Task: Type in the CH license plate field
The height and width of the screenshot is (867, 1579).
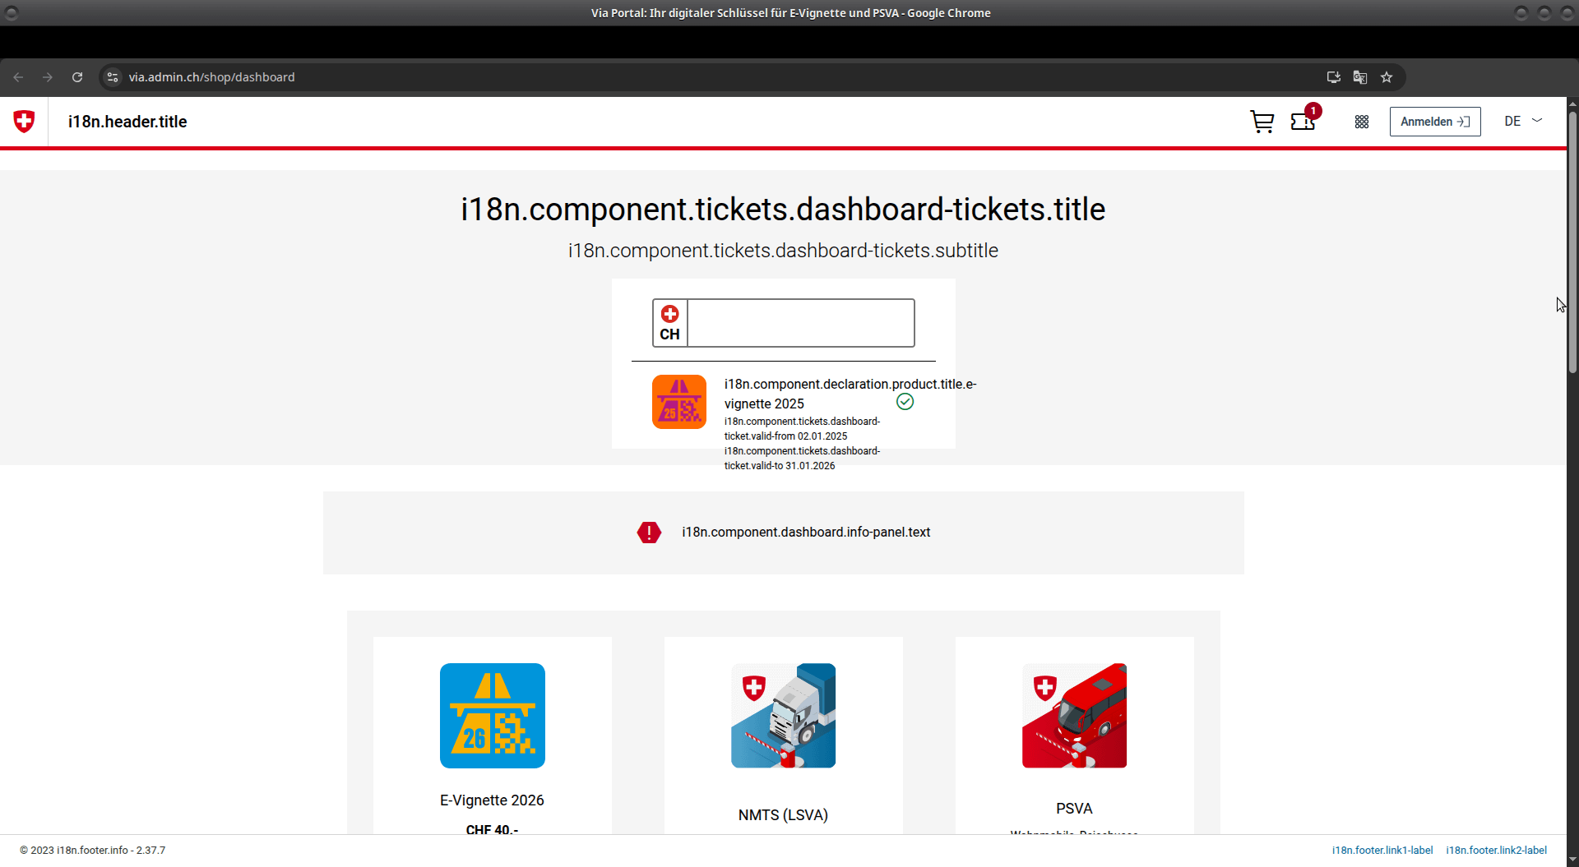Action: tap(800, 323)
